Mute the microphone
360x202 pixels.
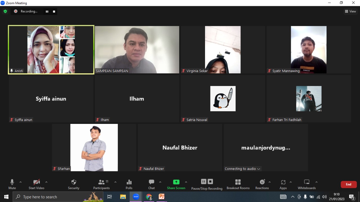[x=12, y=184]
